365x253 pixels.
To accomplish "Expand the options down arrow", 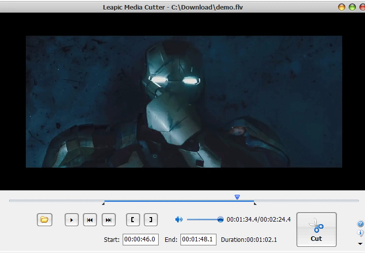I will [360, 244].
